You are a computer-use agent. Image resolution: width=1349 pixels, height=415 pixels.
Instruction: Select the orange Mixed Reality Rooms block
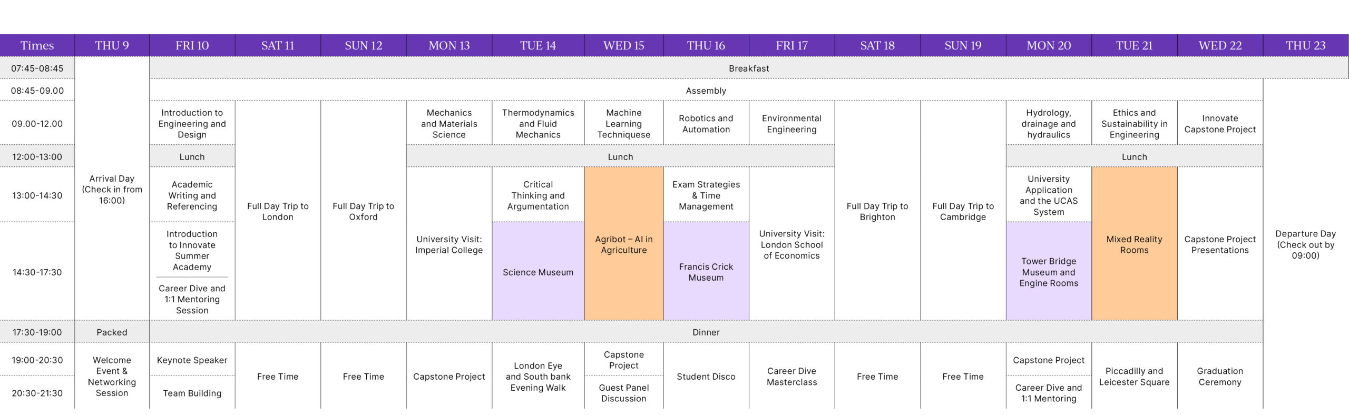point(1134,244)
